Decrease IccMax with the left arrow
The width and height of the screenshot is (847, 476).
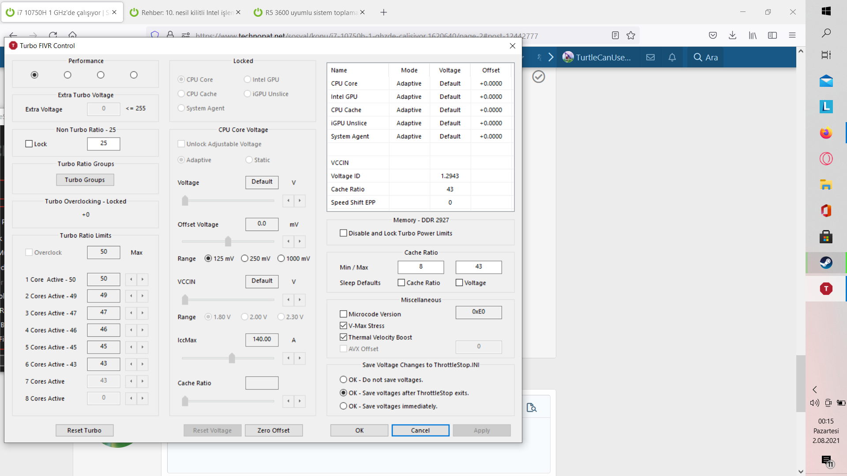pyautogui.click(x=288, y=358)
